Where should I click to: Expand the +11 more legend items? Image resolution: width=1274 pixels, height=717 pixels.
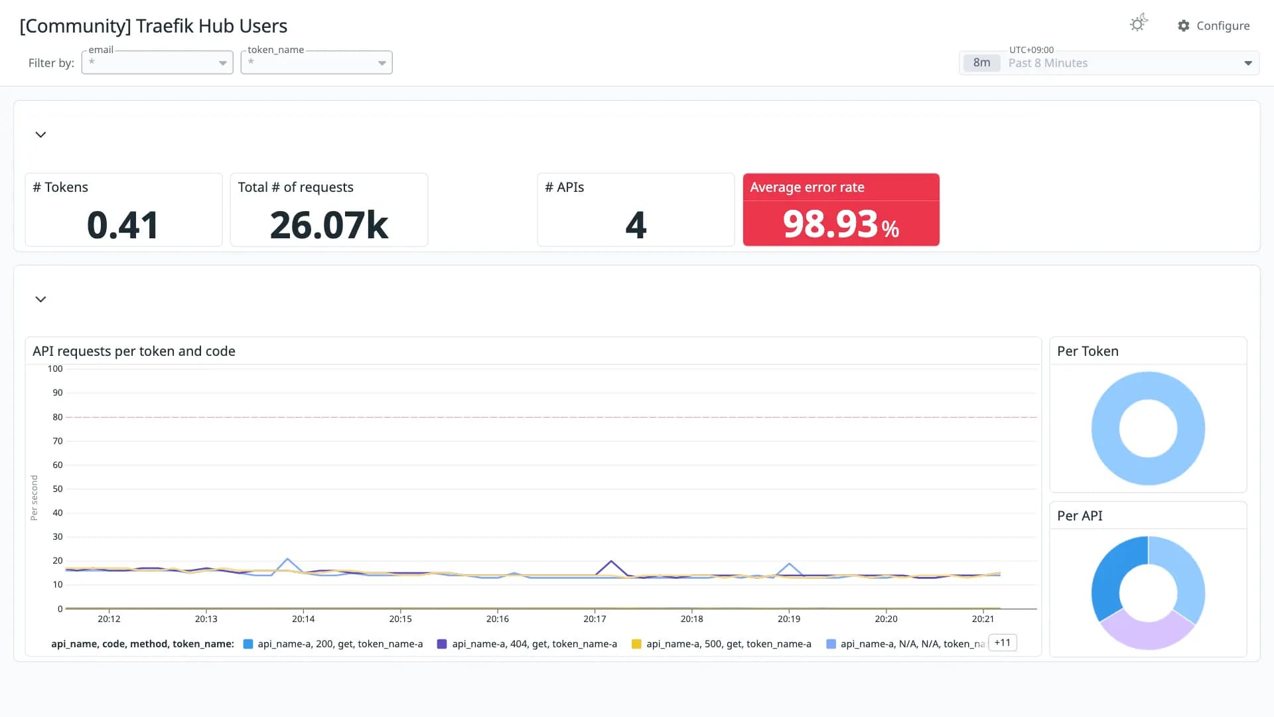[1003, 643]
